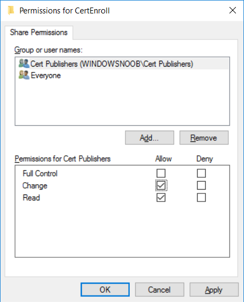Check Deny for Change permission
The height and width of the screenshot is (302, 244).
tap(201, 185)
